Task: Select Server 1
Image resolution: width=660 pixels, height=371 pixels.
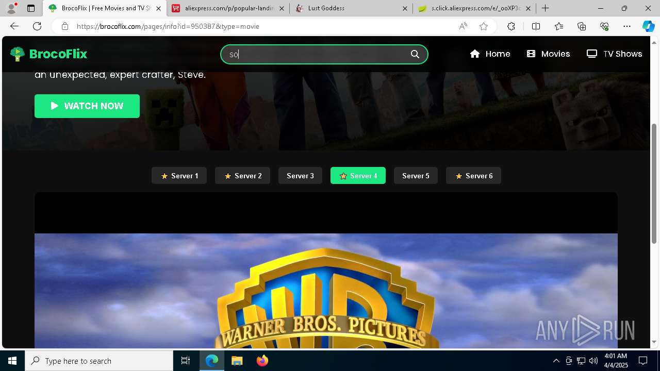Action: pos(179,176)
